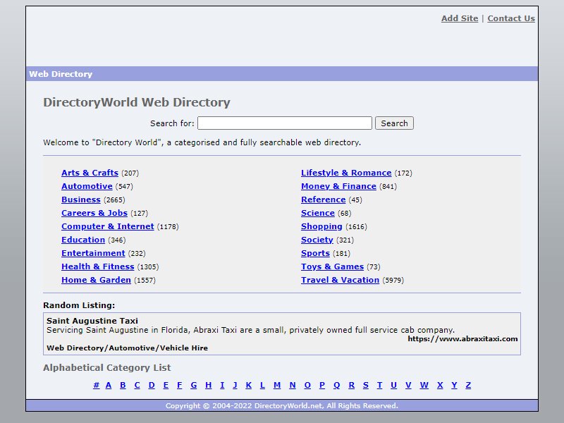Select letter G in alphabetical list
The height and width of the screenshot is (423, 564).
pos(194,385)
